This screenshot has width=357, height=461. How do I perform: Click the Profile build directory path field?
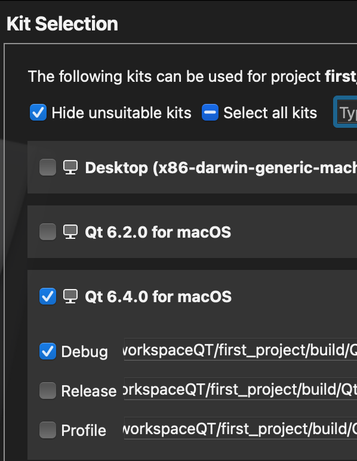[241, 428]
